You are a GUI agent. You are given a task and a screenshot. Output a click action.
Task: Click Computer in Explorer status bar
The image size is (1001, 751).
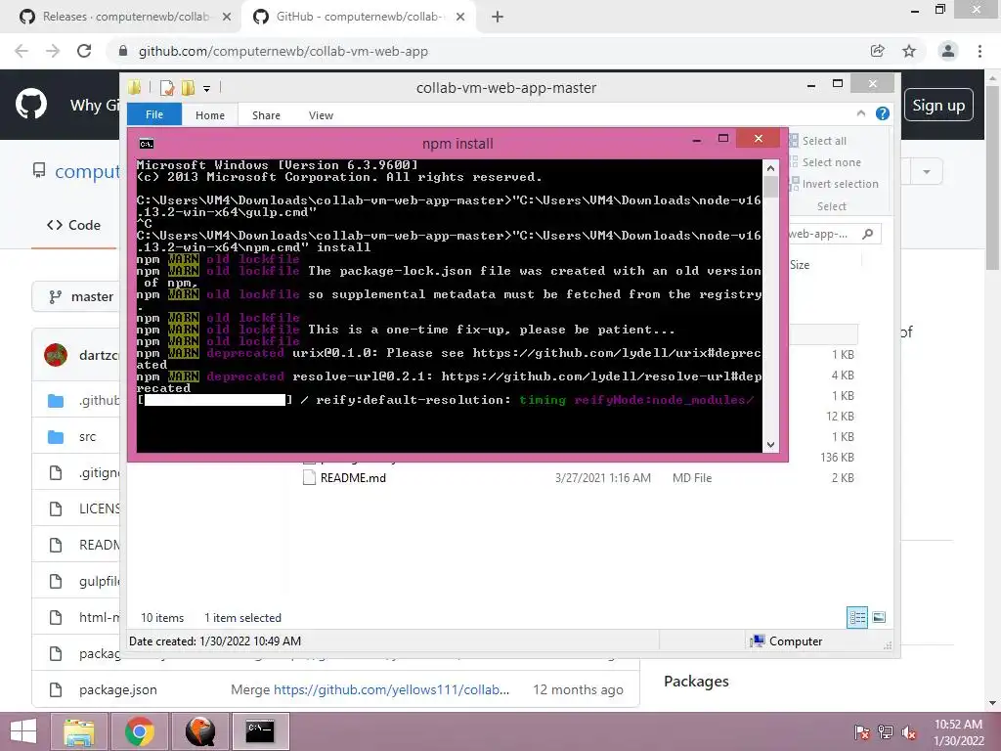787,641
